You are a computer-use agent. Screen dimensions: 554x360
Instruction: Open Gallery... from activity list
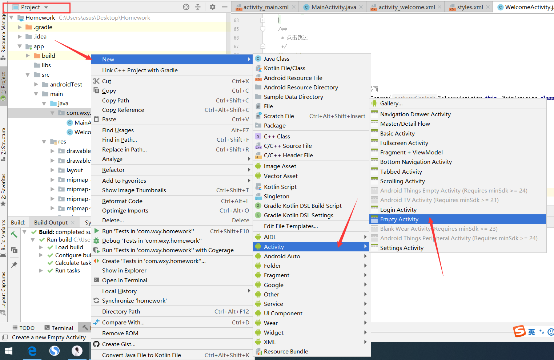coord(458,103)
